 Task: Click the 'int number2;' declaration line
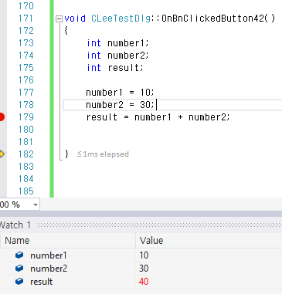coord(117,56)
